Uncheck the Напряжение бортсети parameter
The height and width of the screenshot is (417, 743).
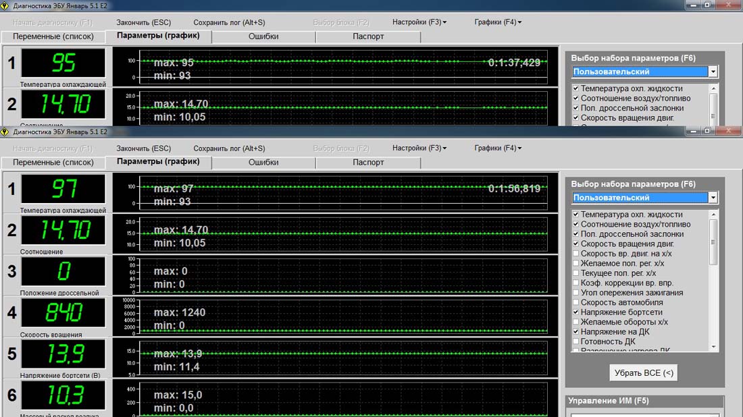tap(575, 312)
